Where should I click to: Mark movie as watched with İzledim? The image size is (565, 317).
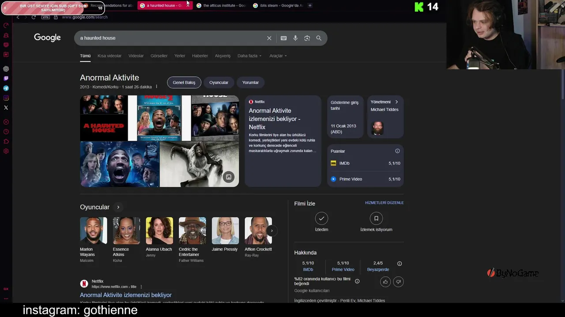tap(321, 222)
